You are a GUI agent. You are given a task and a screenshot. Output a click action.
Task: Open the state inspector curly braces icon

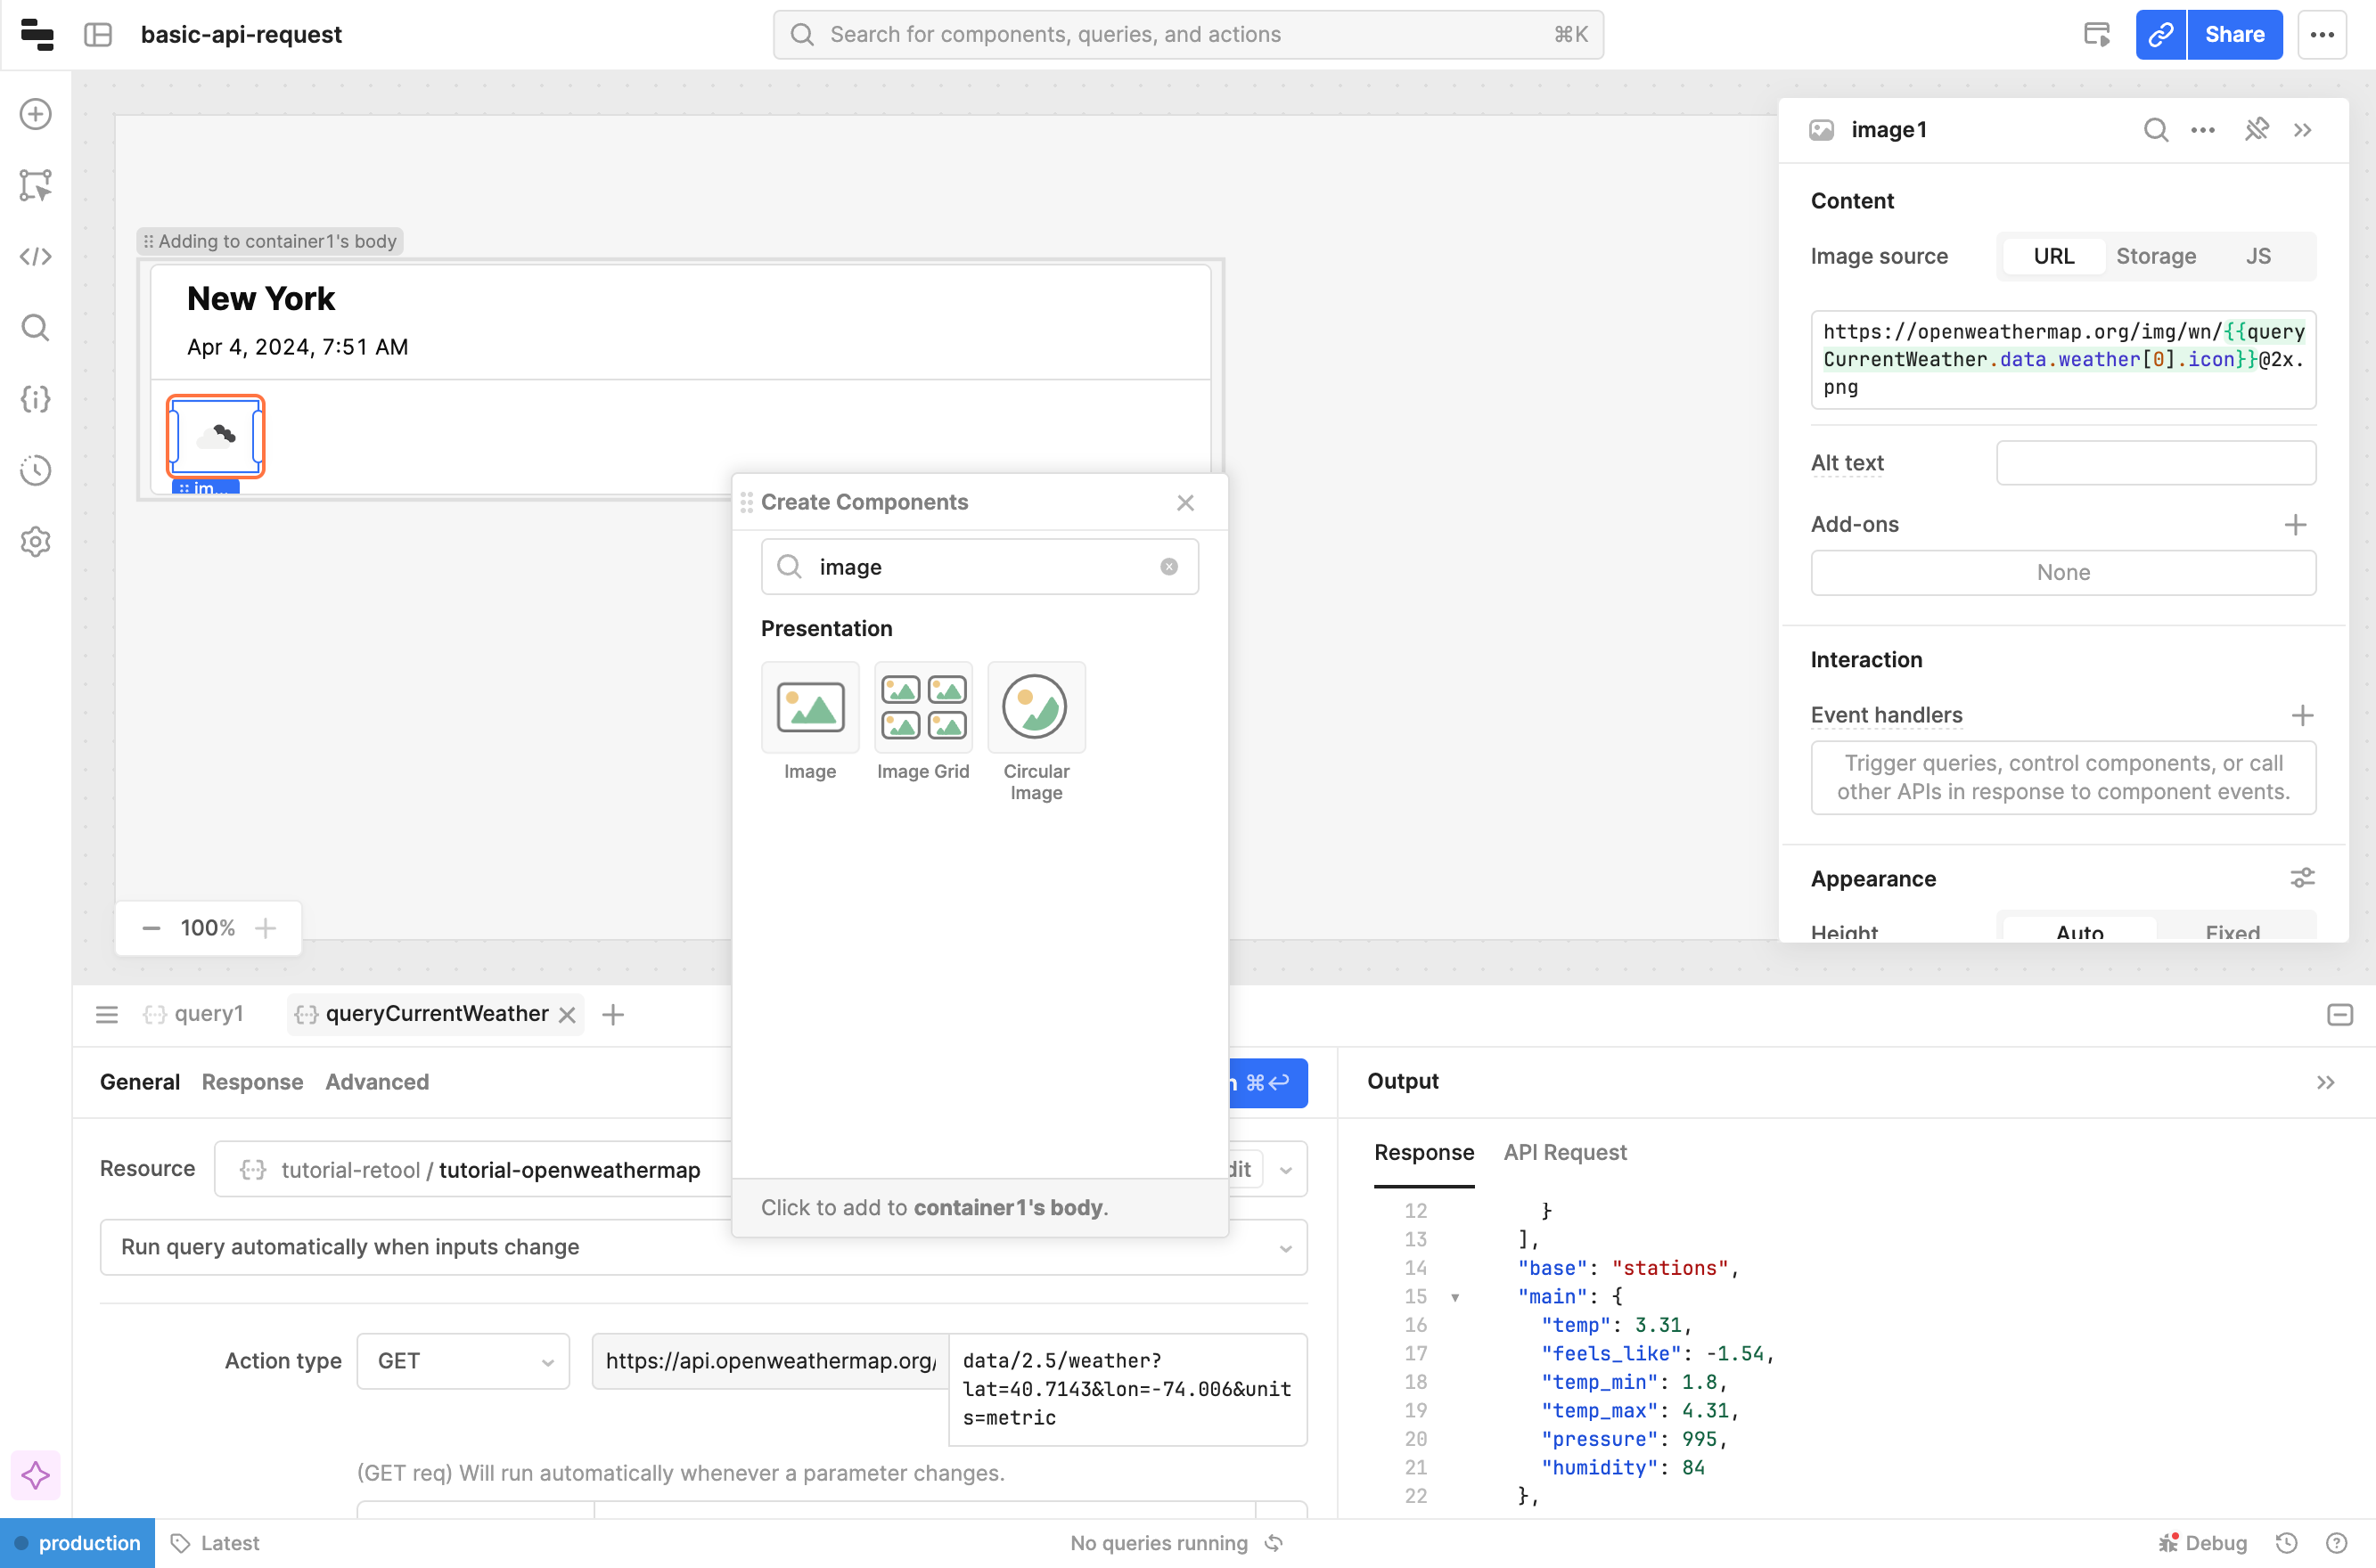pyautogui.click(x=36, y=399)
